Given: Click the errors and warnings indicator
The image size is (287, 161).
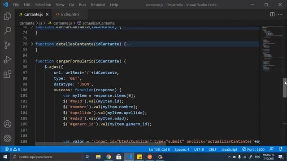Looking at the screenshot, I should 13,149.
